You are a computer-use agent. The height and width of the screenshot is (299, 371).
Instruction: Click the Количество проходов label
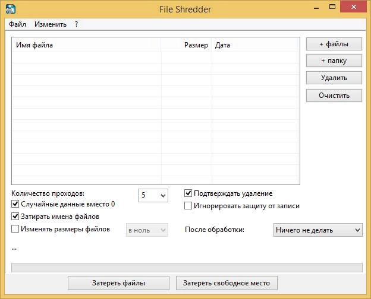tap(48, 193)
